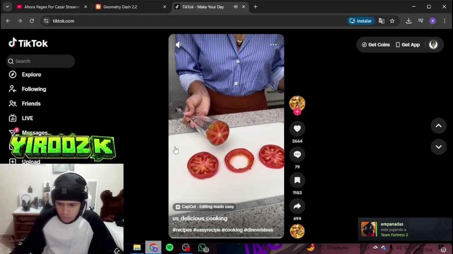Mute the TikTok tab using its audio icon
Screen dimensions: 453x254
point(235,7)
